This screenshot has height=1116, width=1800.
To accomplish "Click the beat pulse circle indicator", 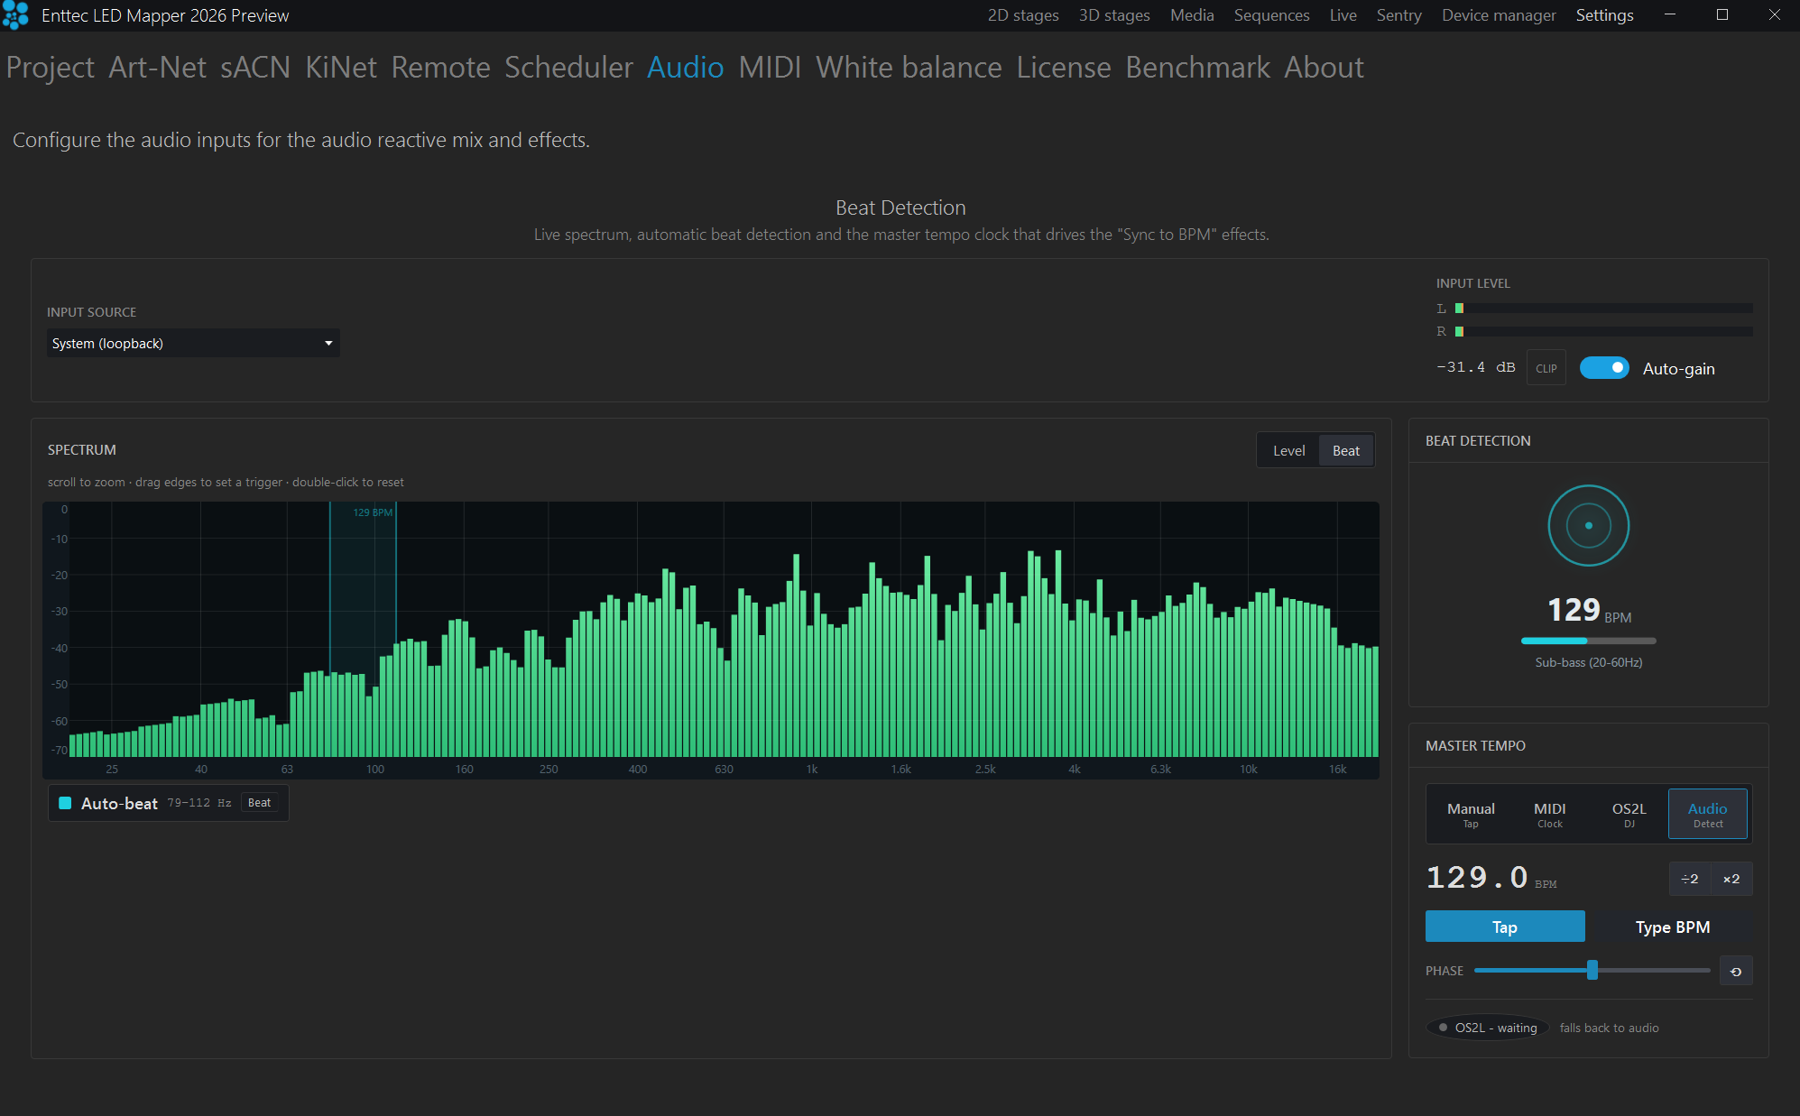I will pyautogui.click(x=1588, y=526).
